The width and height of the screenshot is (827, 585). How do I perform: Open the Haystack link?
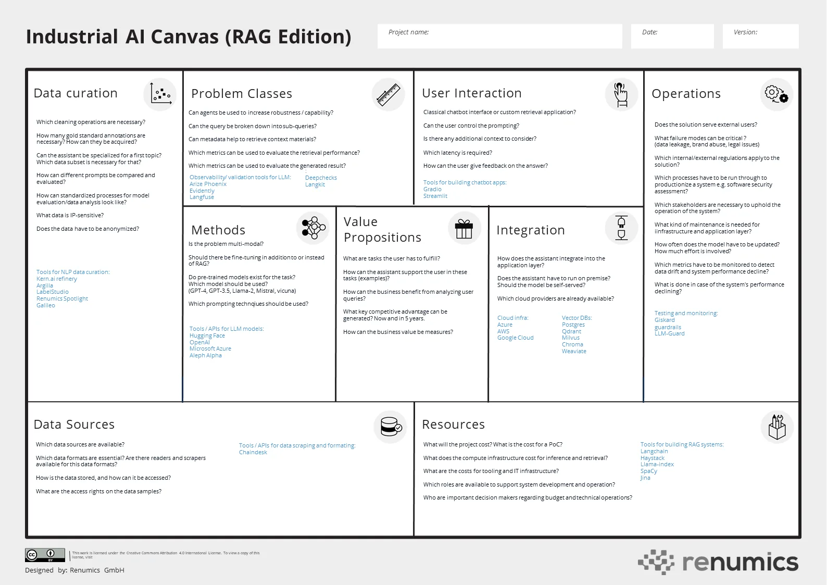pos(653,458)
